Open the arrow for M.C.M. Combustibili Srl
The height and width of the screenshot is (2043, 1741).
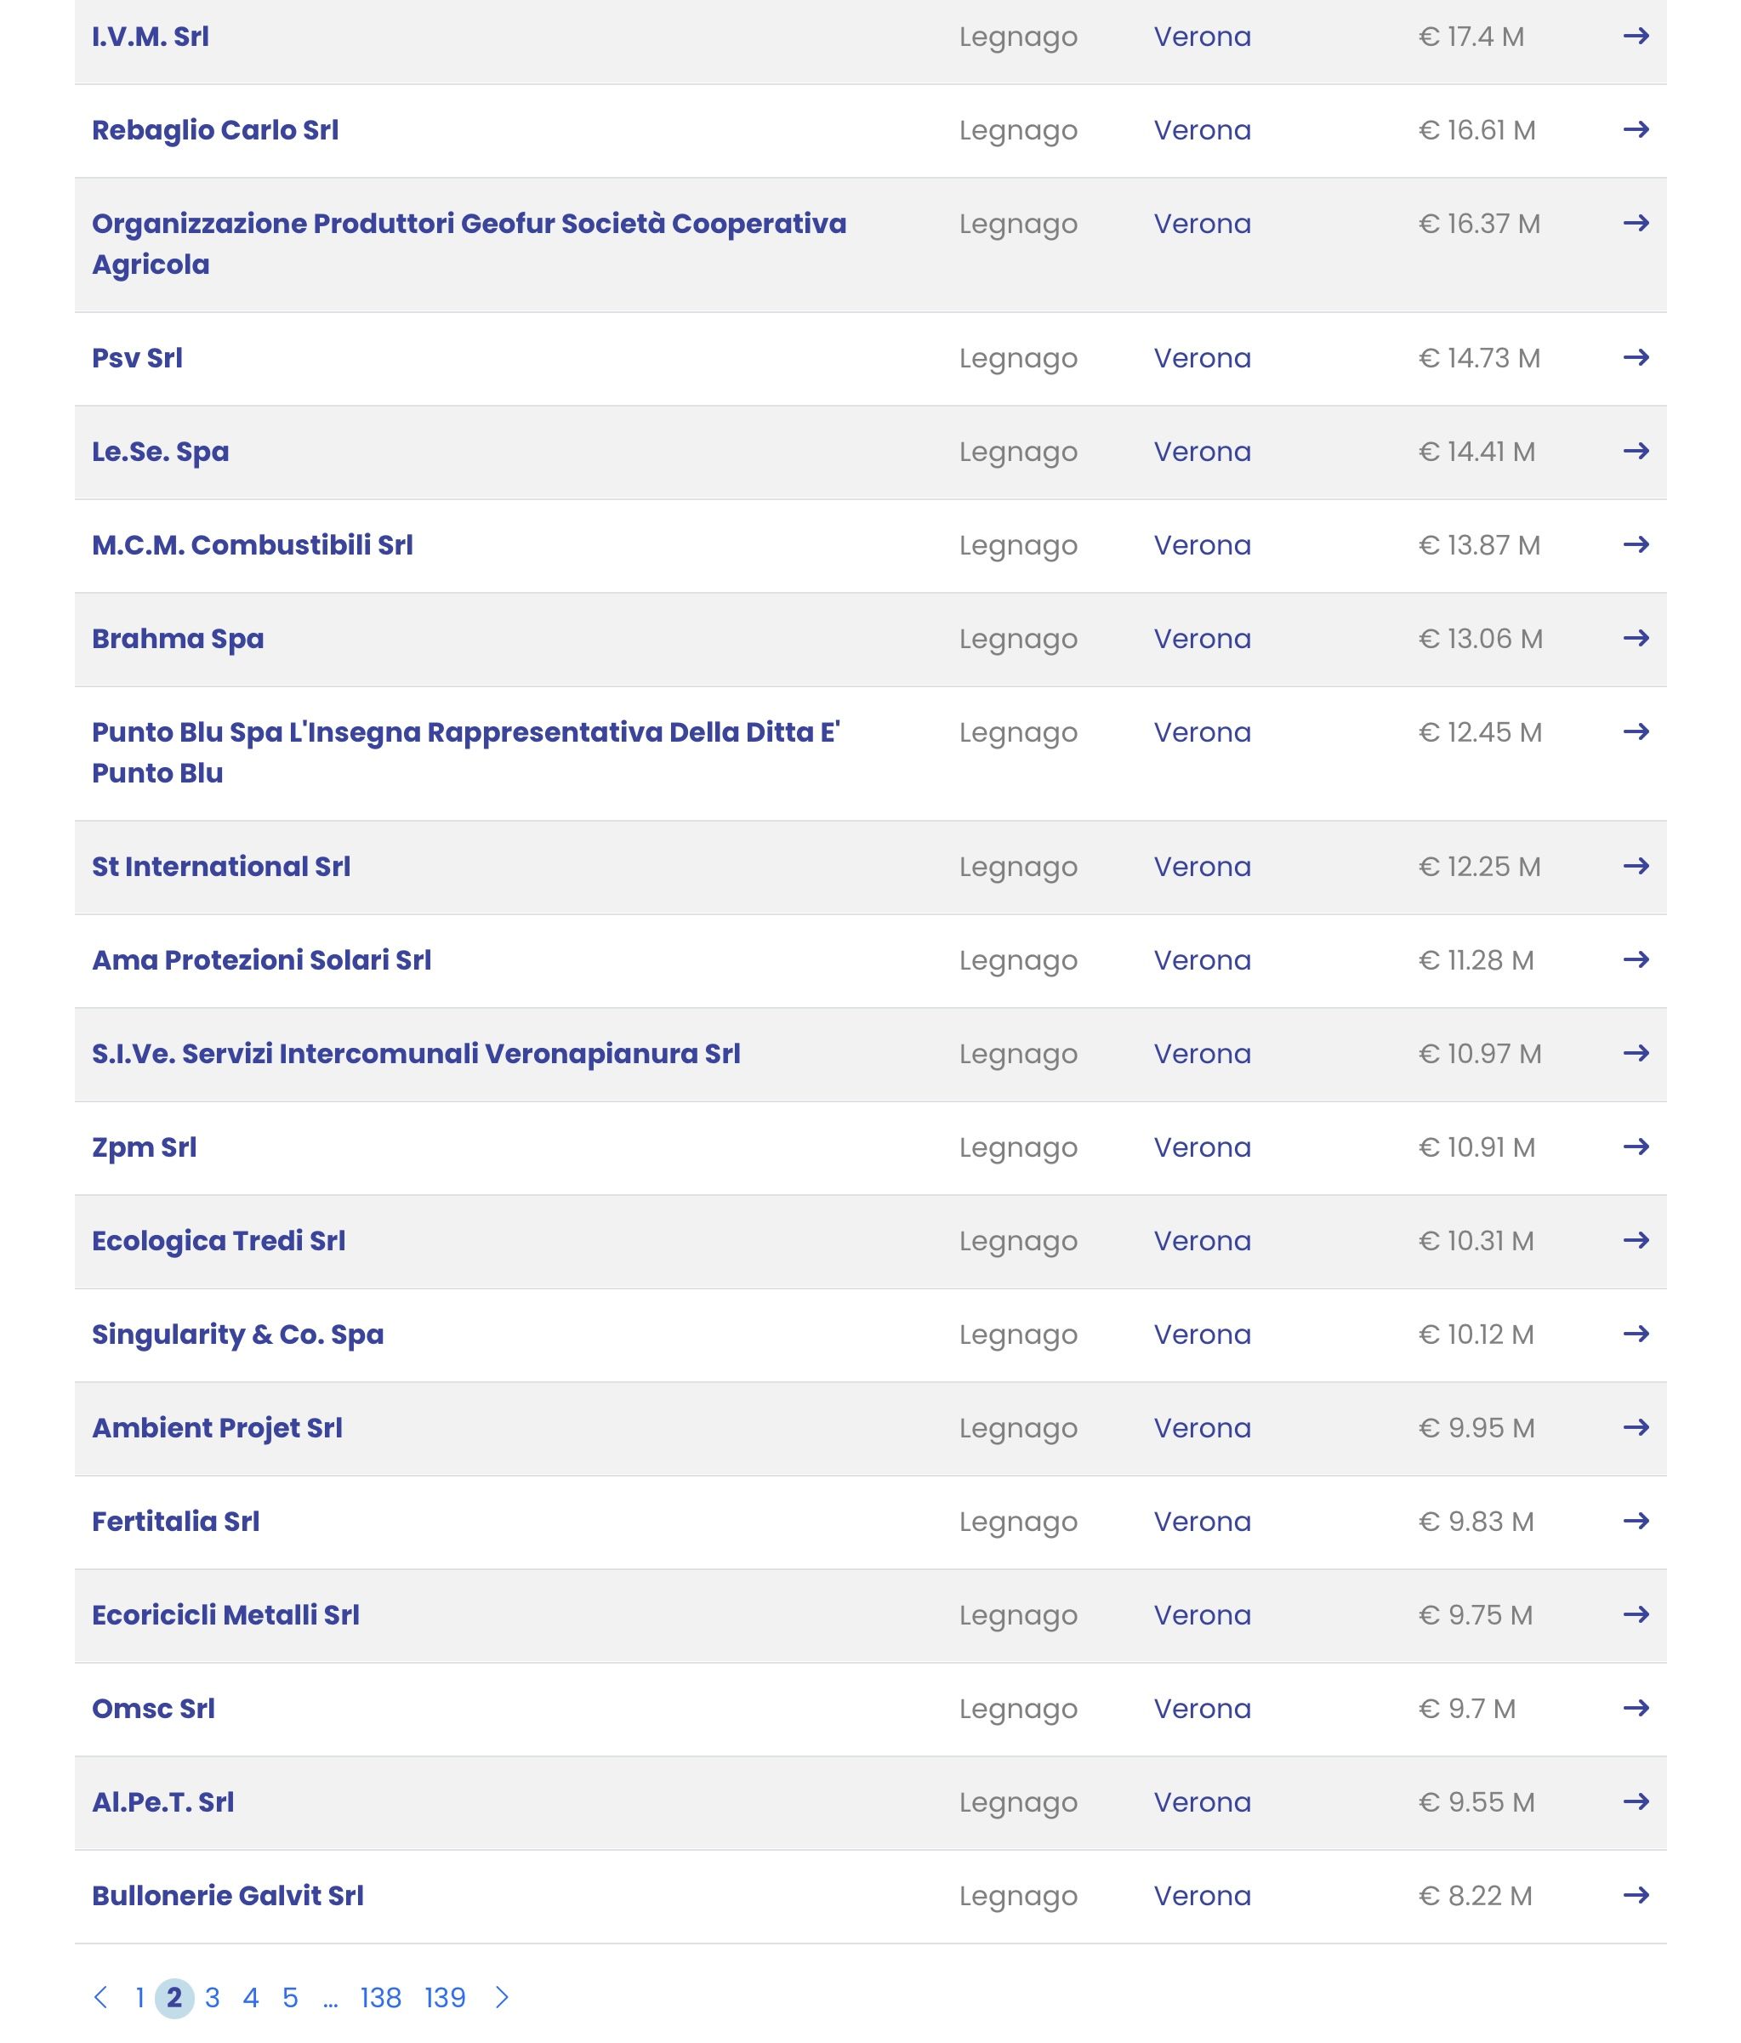point(1636,545)
